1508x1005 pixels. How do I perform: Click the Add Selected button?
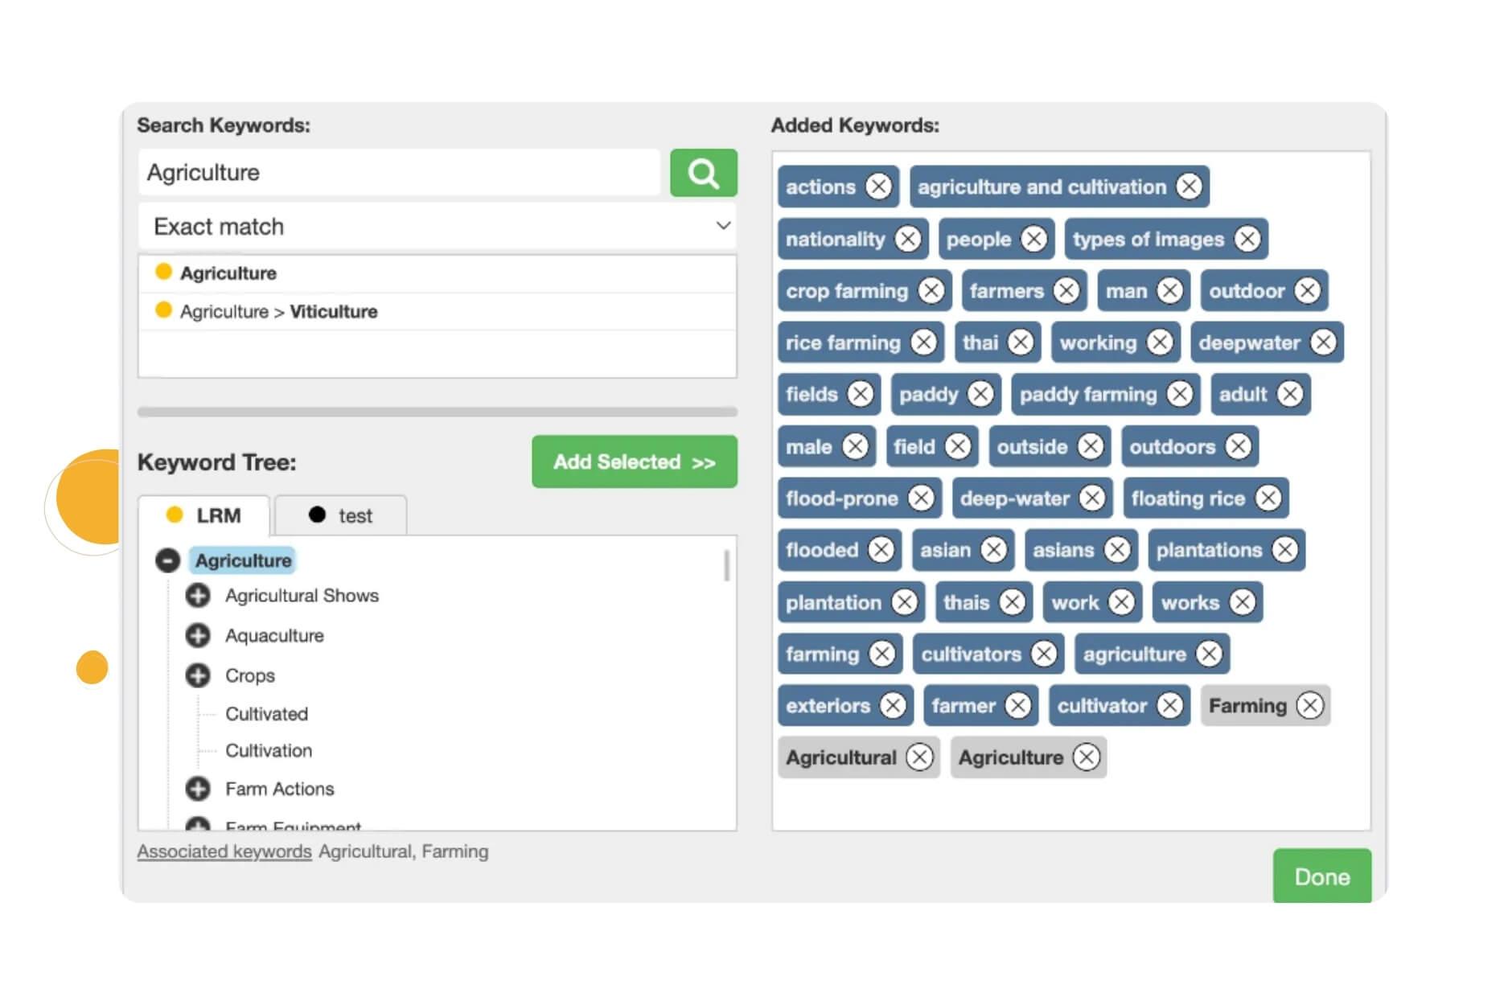click(x=634, y=462)
